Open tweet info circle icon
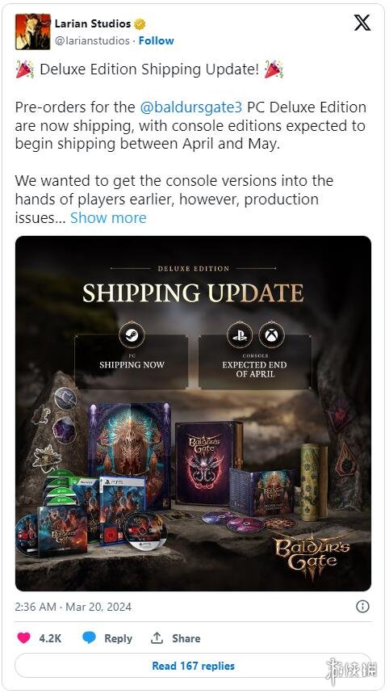The image size is (389, 694). click(x=362, y=606)
